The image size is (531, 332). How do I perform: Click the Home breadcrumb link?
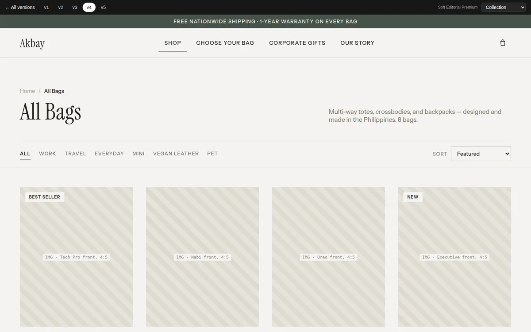pyautogui.click(x=27, y=91)
